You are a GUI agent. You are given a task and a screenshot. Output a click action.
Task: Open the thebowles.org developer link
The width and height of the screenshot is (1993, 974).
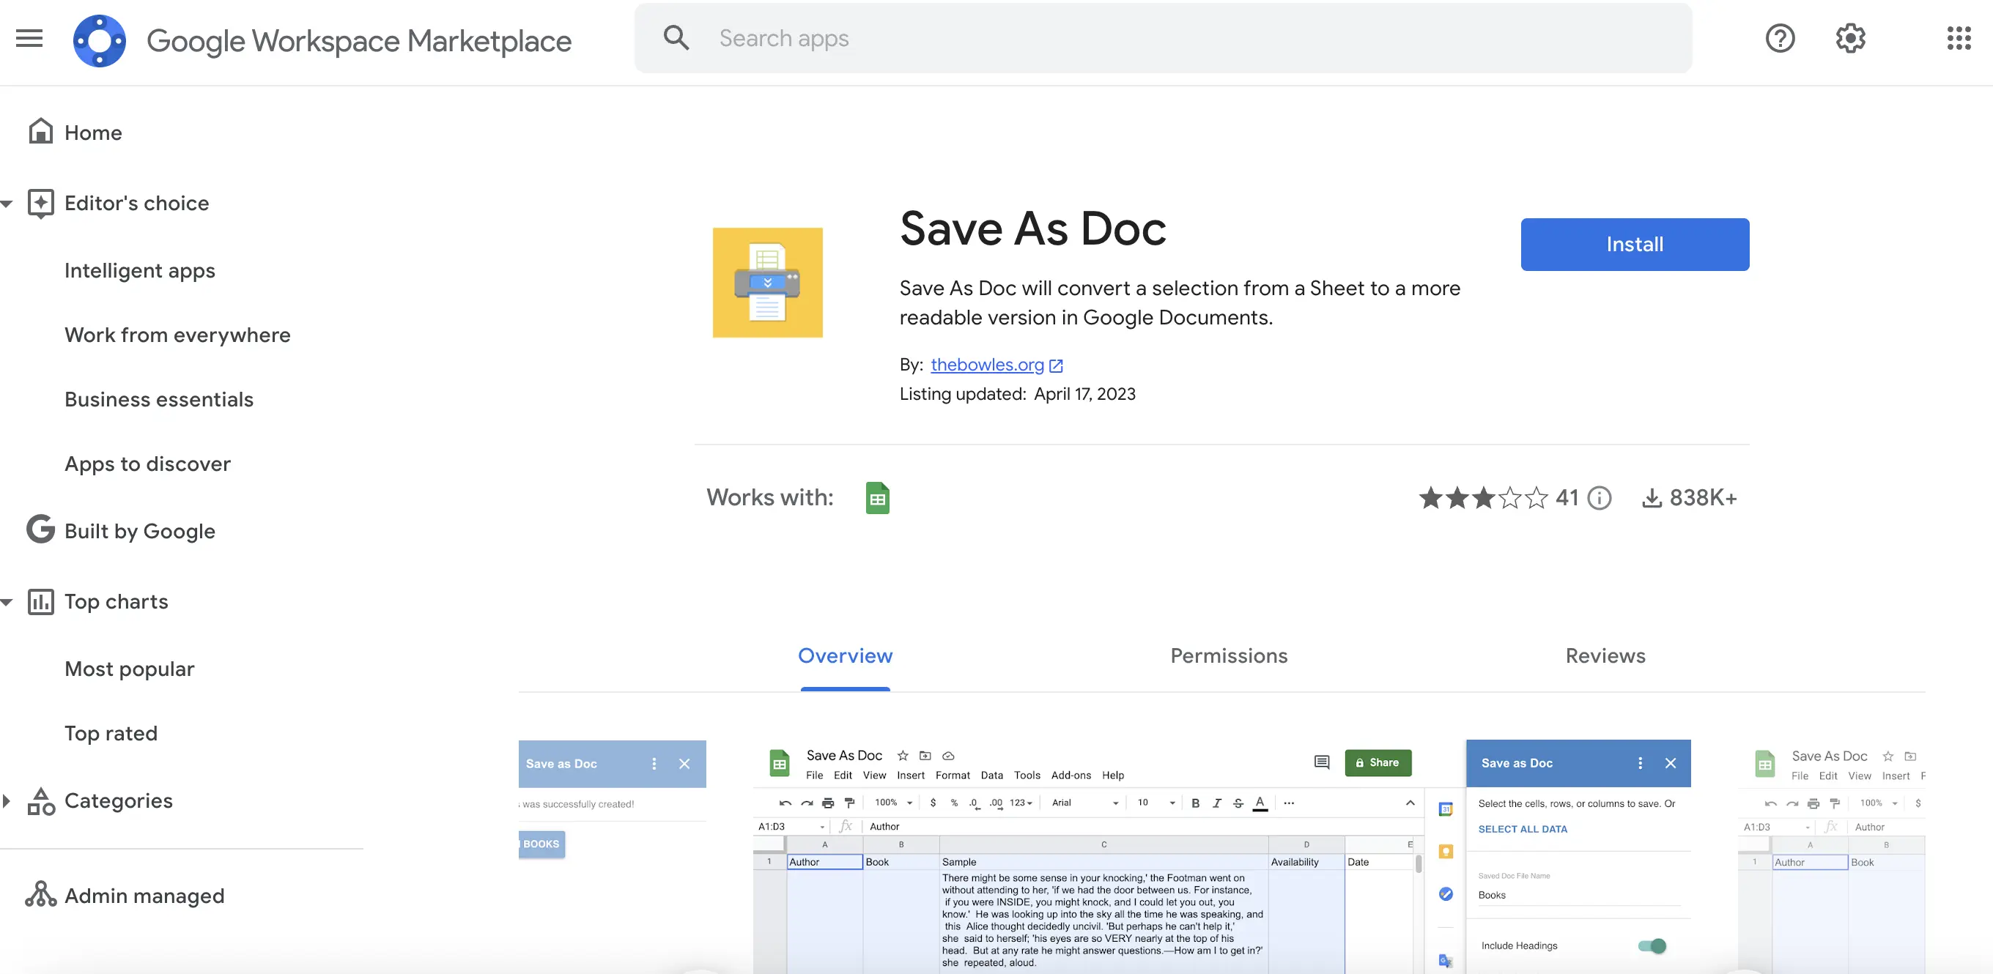click(987, 364)
